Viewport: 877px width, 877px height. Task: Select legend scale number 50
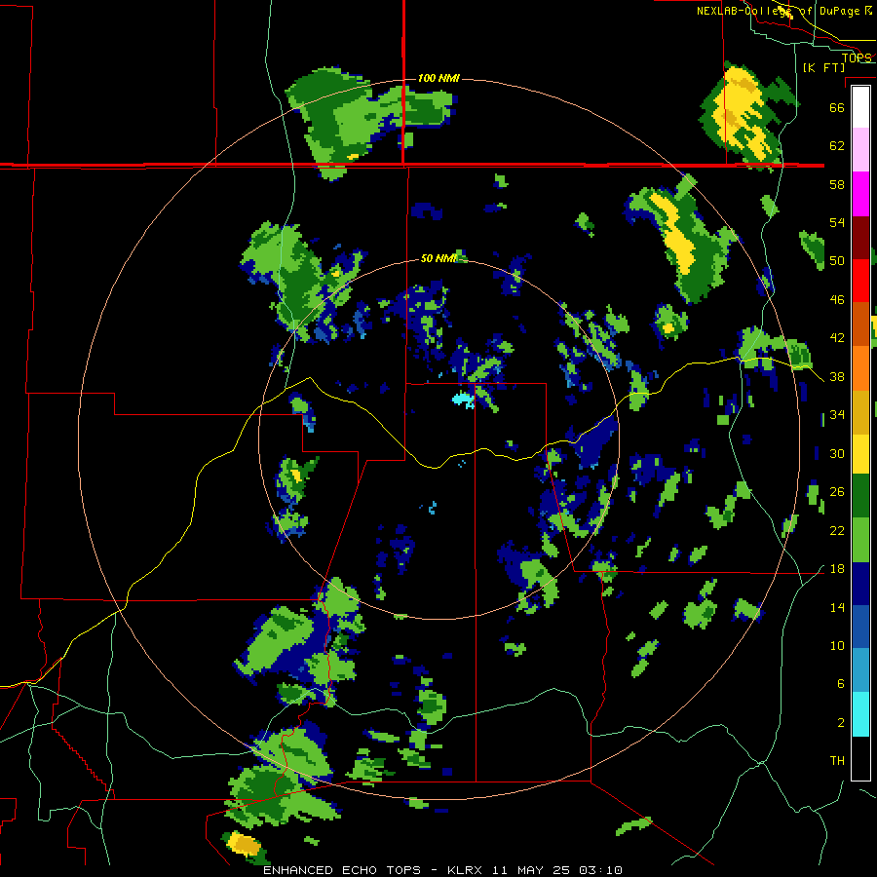(837, 261)
